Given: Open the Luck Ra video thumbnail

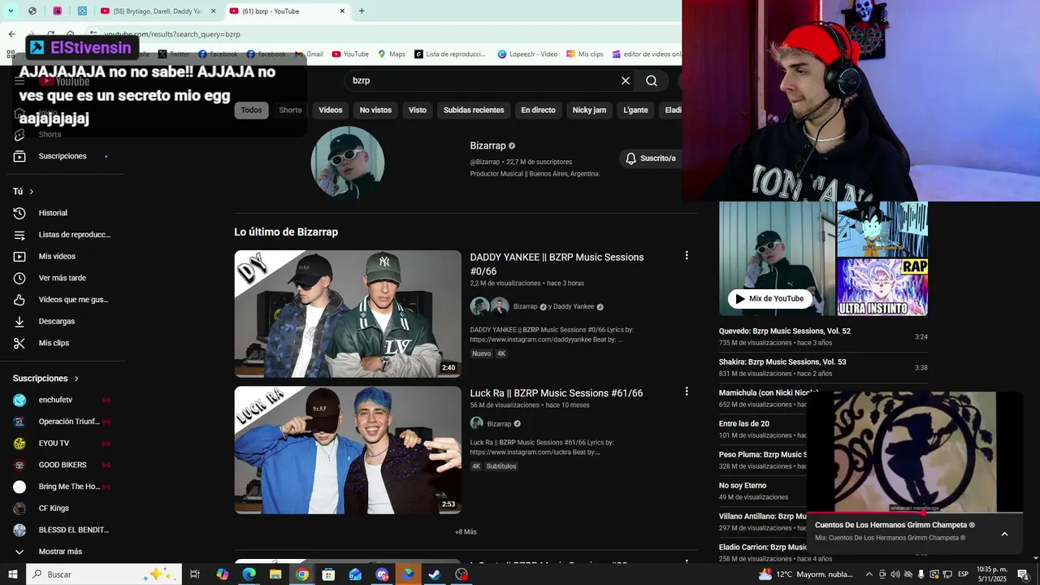Looking at the screenshot, I should click(x=348, y=450).
